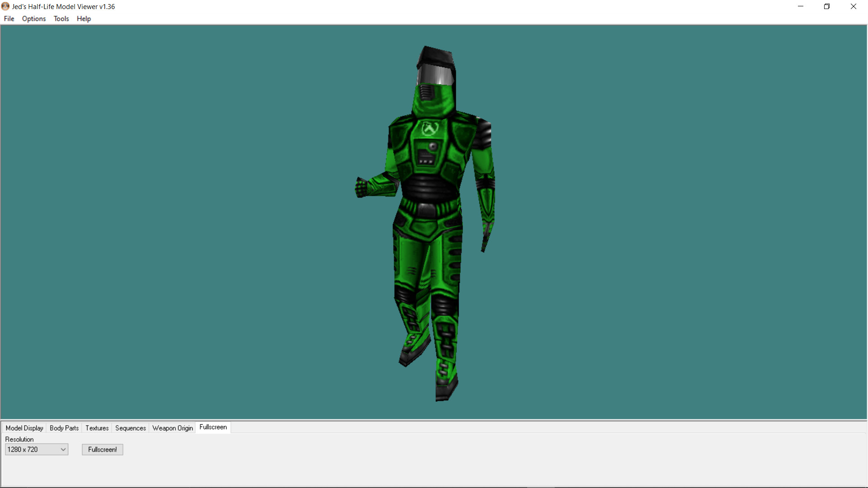Open the Options menu
868x488 pixels.
(x=33, y=19)
